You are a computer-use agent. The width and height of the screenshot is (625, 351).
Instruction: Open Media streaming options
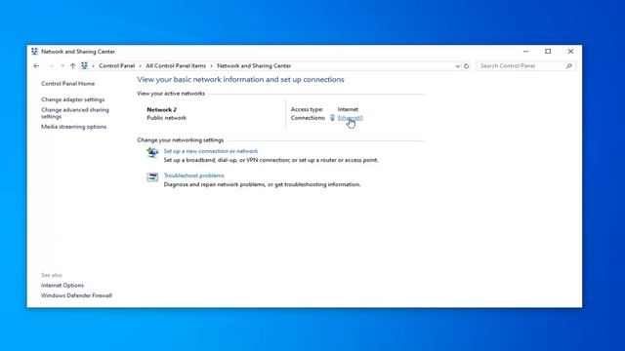(74, 127)
